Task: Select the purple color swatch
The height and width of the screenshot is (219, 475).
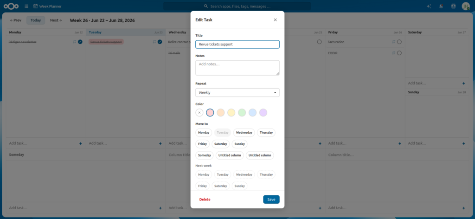Action: [x=263, y=113]
